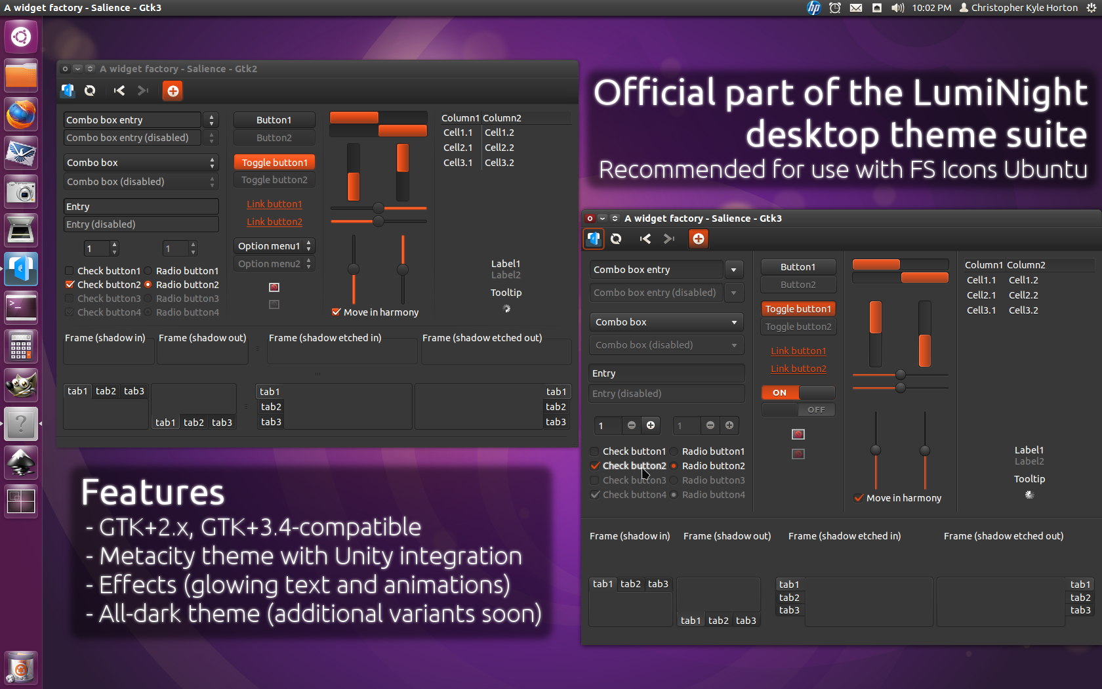Select tab3 in Gtk2 bottom-tab notebook
Image resolution: width=1102 pixels, height=689 pixels.
click(222, 423)
